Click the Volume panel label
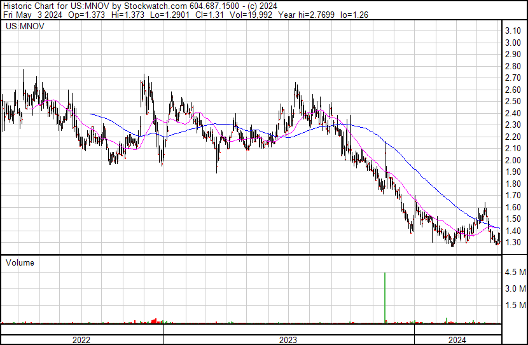 coord(20,262)
